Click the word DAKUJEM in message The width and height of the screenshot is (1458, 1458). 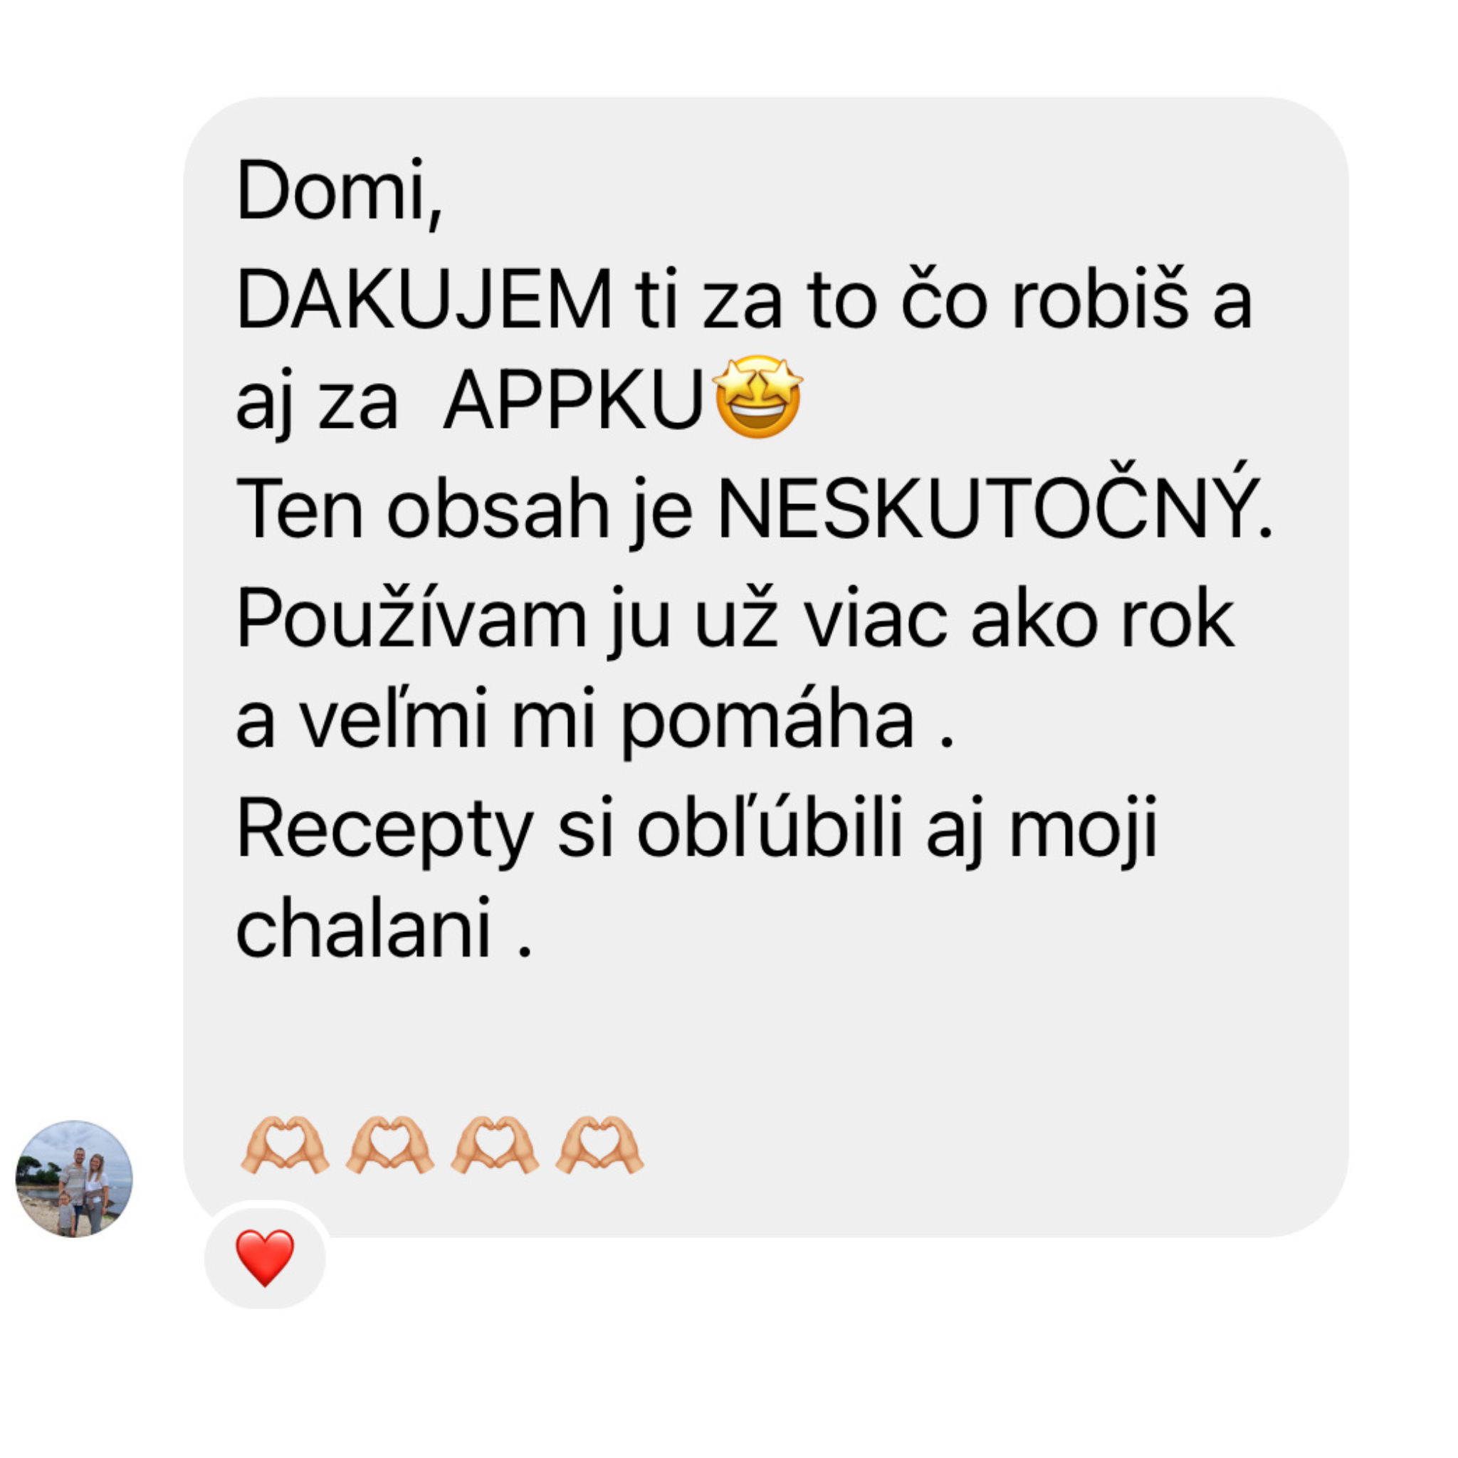point(424,300)
